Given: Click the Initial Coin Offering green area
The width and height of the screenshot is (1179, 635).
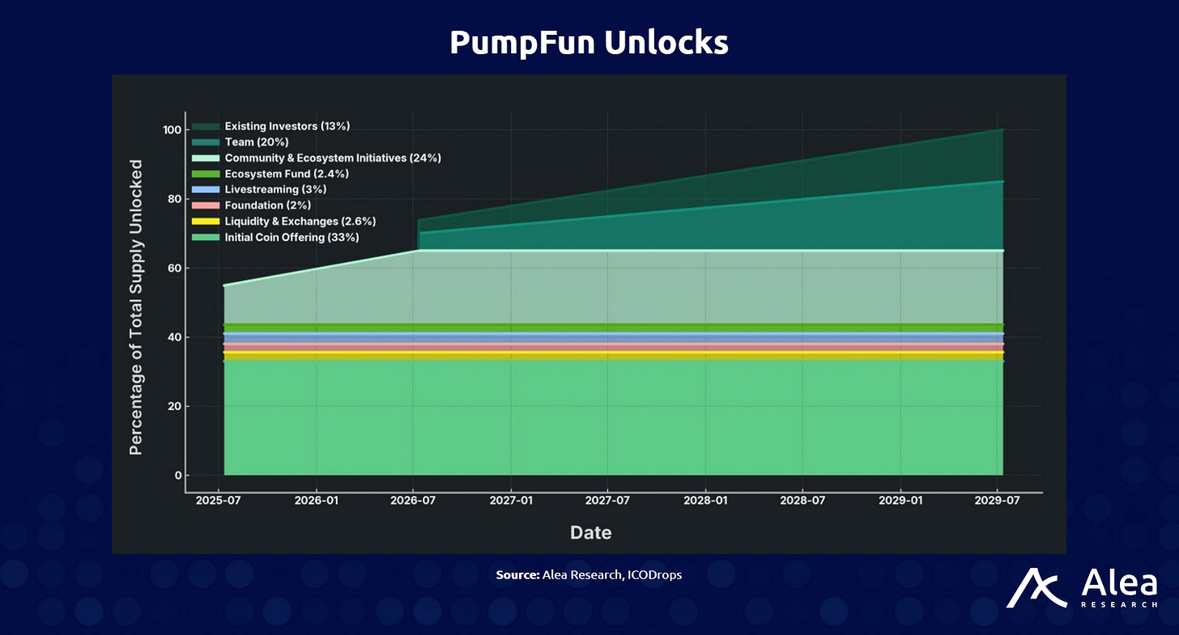Looking at the screenshot, I should click(613, 417).
